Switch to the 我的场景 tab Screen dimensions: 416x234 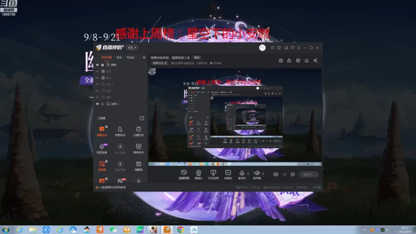tap(107, 57)
